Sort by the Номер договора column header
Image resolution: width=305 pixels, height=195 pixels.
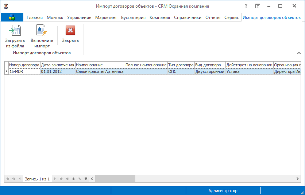24,65
